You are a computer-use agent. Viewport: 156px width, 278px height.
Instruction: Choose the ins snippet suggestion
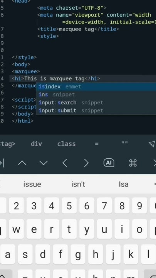coord(96,95)
